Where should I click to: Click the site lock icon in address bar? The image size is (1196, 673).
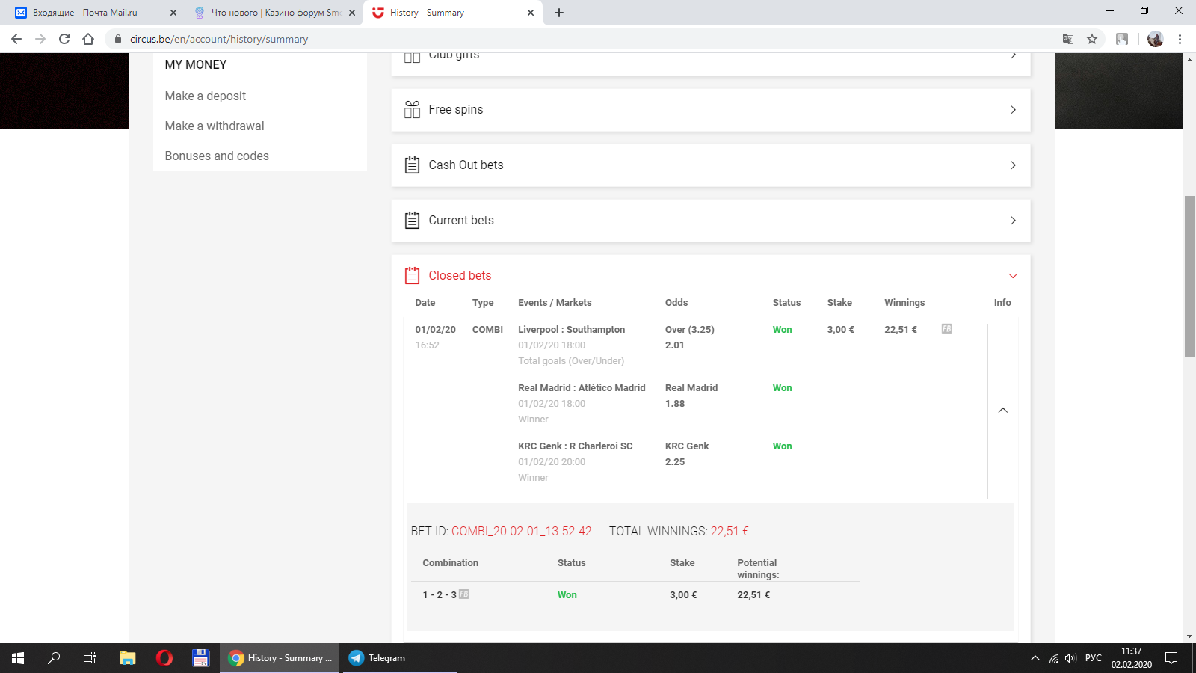pos(117,39)
